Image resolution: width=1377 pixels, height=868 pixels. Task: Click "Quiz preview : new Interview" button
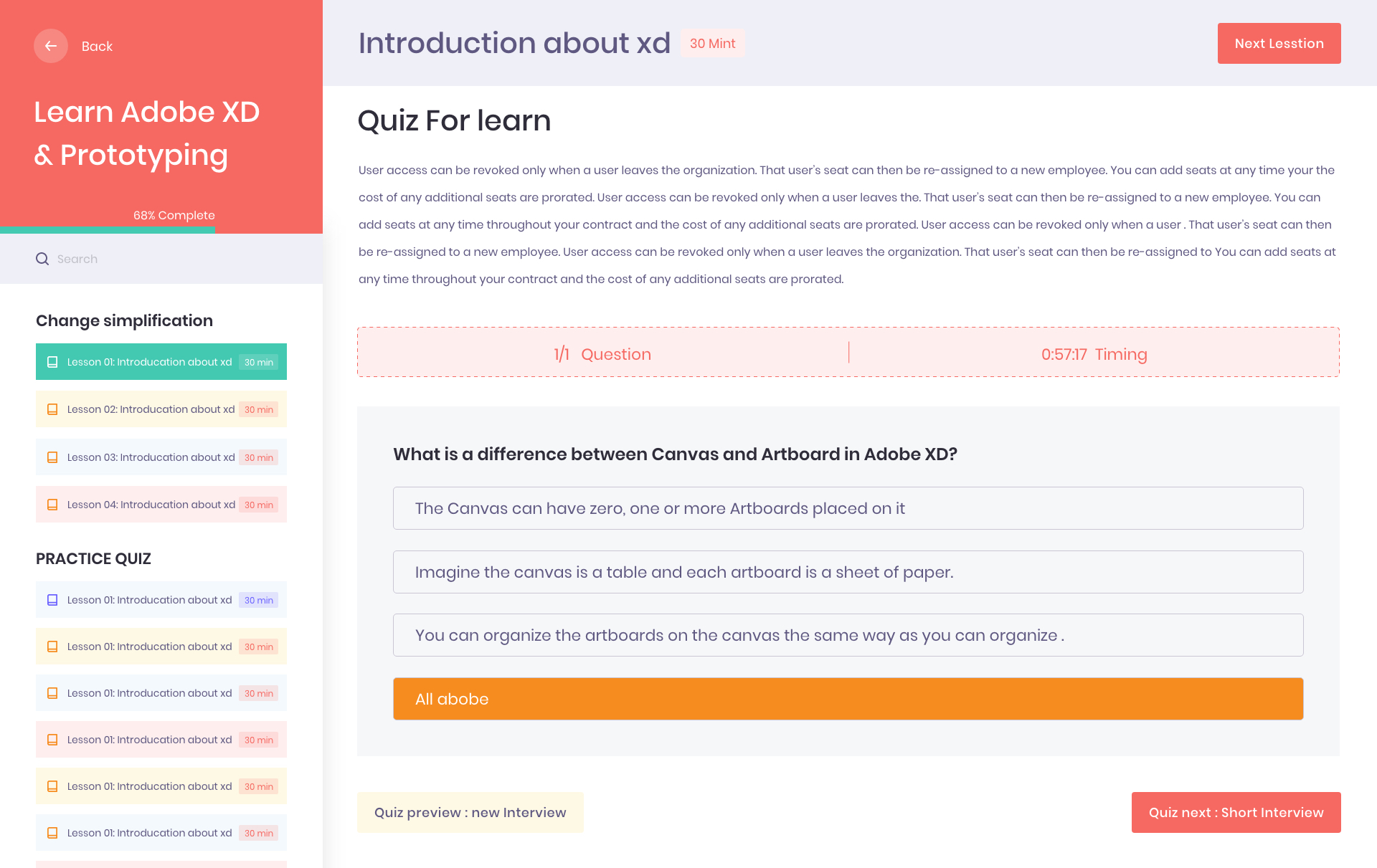click(x=470, y=813)
